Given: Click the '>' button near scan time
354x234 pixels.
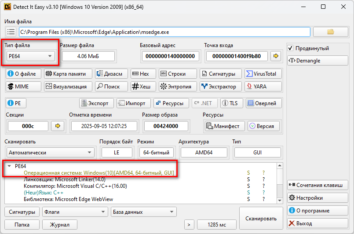Looking at the screenshot, I should tap(189, 225).
